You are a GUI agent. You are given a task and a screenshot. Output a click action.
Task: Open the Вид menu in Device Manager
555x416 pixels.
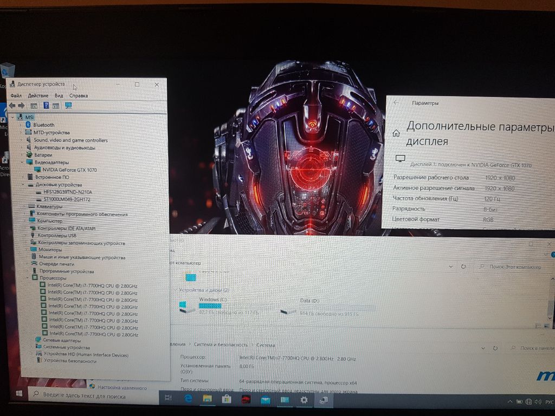click(x=59, y=95)
